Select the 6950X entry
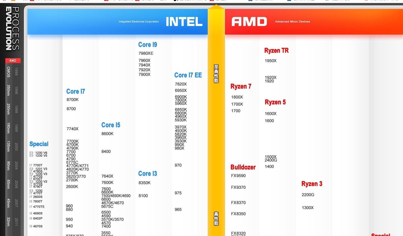 (181, 91)
